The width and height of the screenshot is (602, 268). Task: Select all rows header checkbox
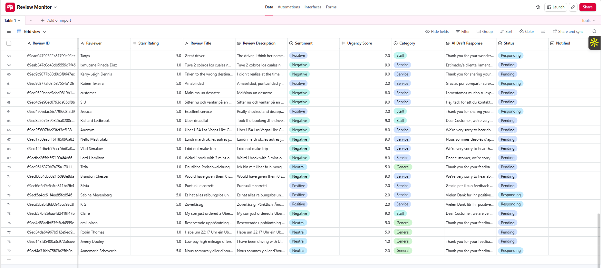point(9,43)
